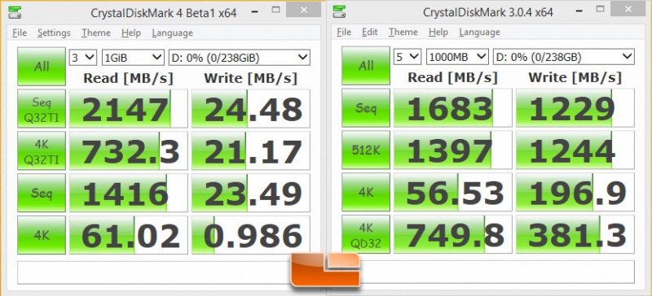
Task: Click the 1683 read result
Action: (453, 108)
